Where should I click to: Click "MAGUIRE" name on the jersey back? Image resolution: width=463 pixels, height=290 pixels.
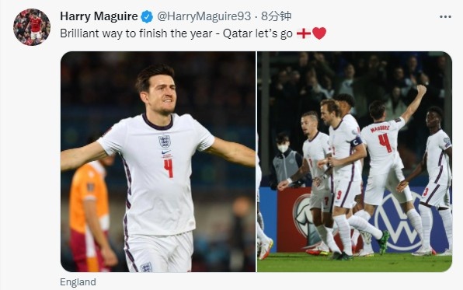coord(380,128)
